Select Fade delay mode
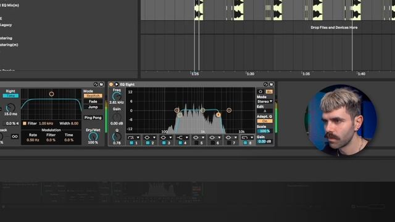Screen dimensions: 395x222 (x=93, y=101)
